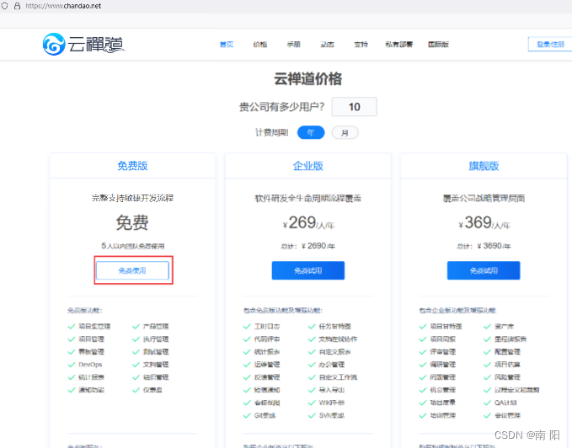Click the 贵公司有多少用户? label
572x448 pixels.
[281, 107]
